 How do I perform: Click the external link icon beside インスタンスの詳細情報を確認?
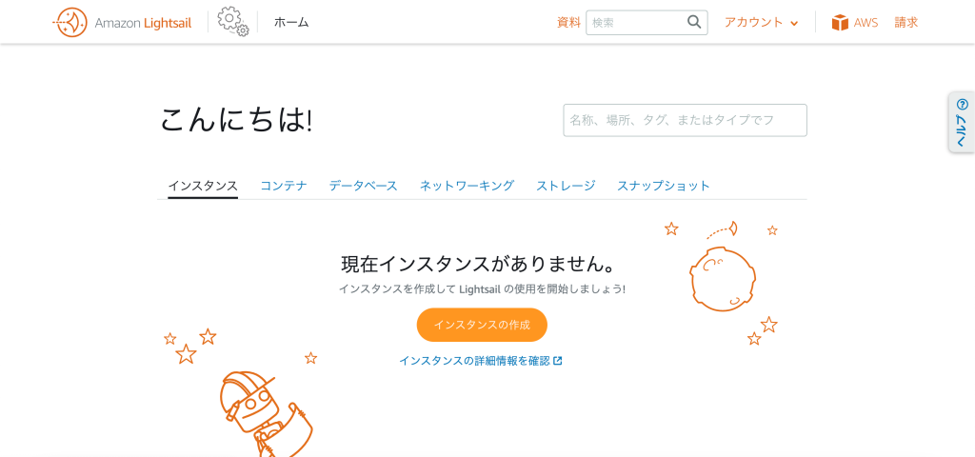tap(558, 361)
